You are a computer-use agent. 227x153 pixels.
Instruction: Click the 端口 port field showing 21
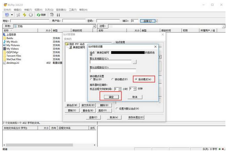[x=134, y=21]
